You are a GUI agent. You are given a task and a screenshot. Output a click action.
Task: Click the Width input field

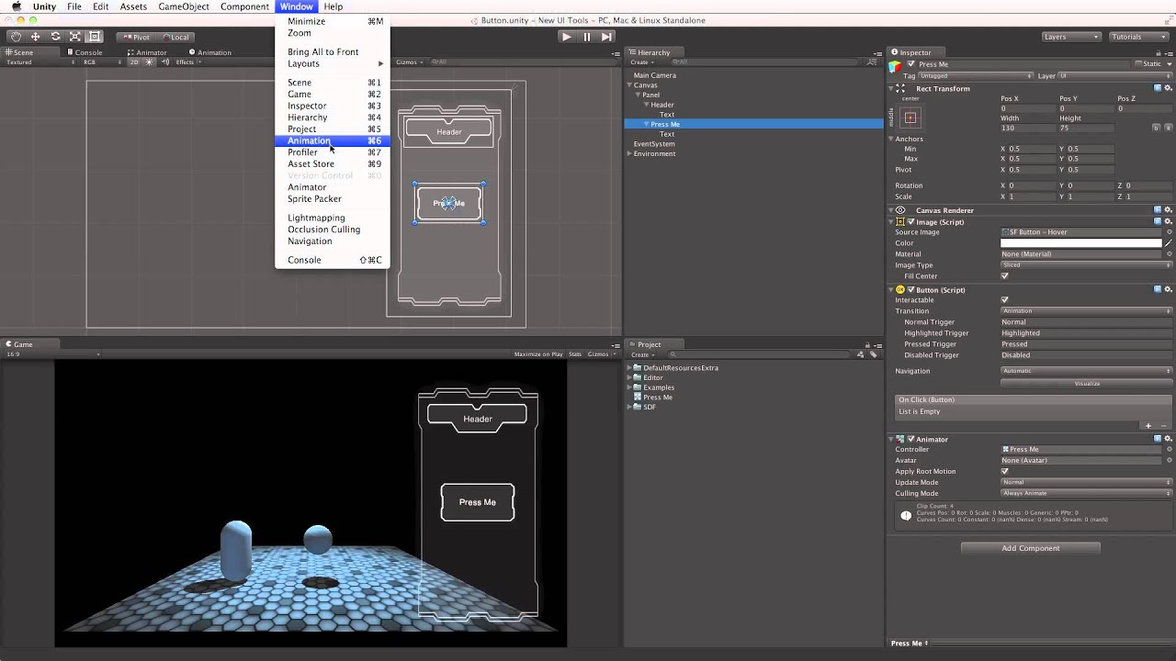click(x=1027, y=129)
